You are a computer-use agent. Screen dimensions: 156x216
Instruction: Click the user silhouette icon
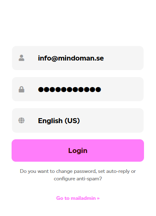tap(22, 58)
